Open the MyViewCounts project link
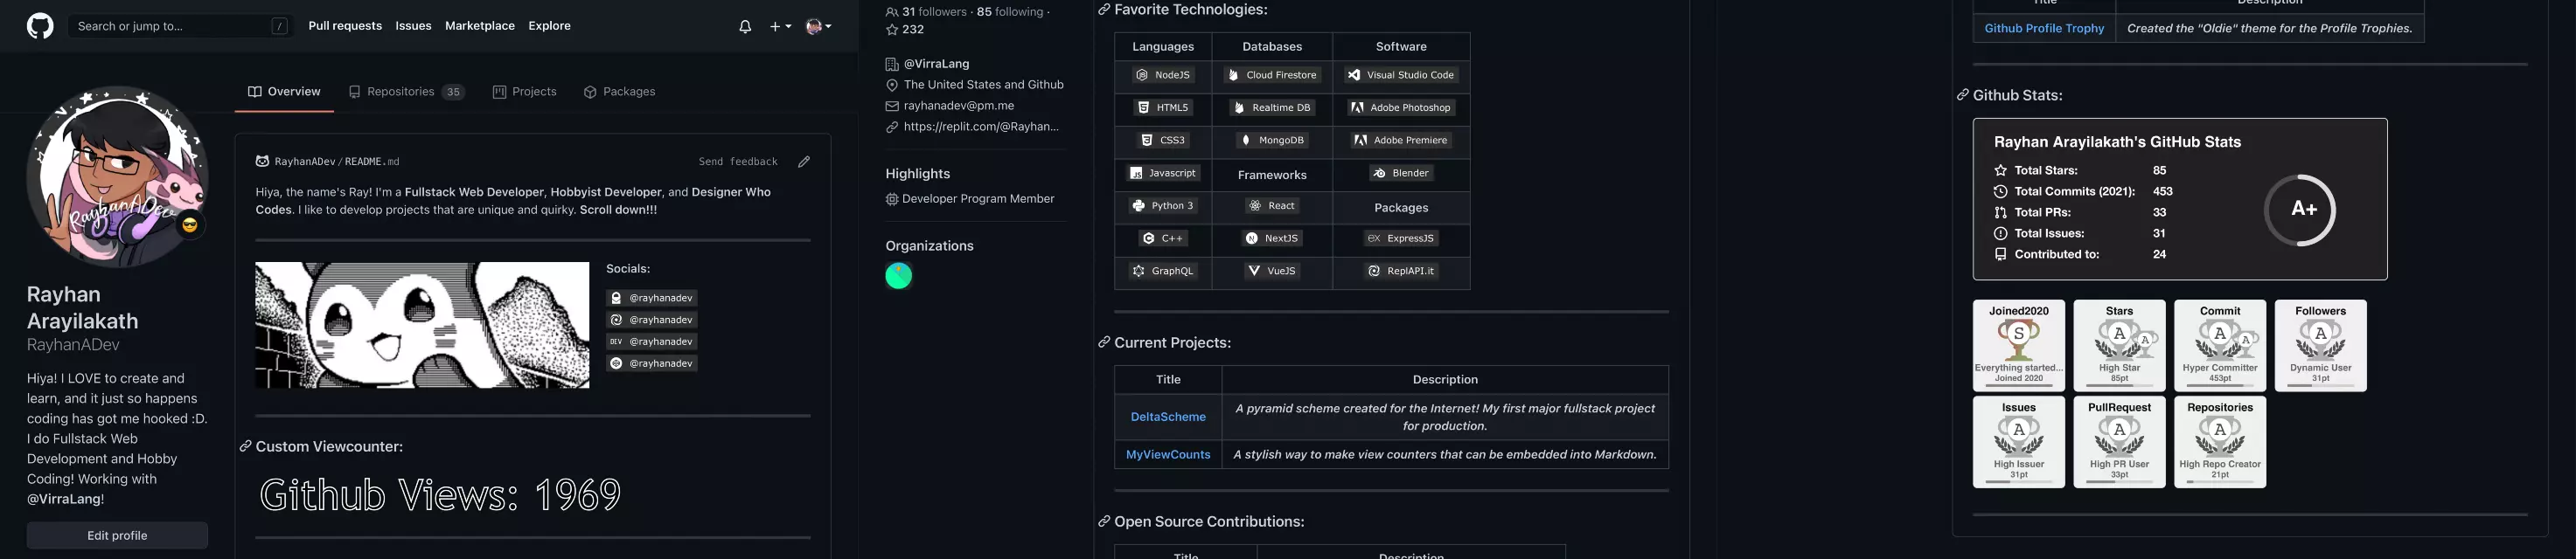 [x=1168, y=455]
